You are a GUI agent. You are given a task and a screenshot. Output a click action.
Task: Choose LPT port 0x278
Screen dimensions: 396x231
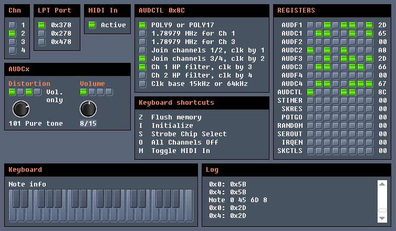[42, 34]
